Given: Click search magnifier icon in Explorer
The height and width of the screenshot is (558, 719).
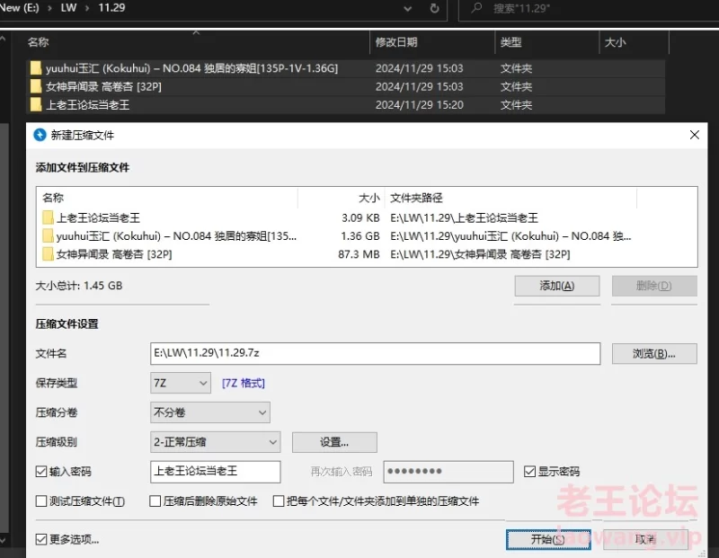Looking at the screenshot, I should (476, 8).
